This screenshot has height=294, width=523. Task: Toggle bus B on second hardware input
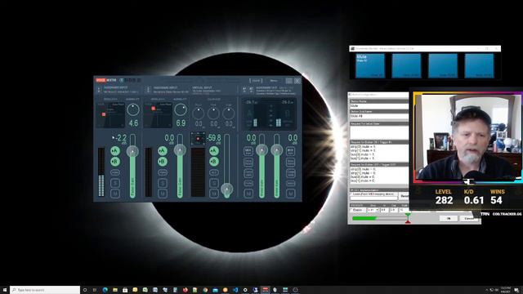pos(163,162)
